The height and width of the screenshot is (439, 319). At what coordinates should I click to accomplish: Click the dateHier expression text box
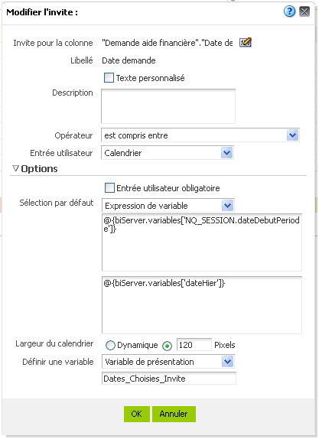point(202,305)
